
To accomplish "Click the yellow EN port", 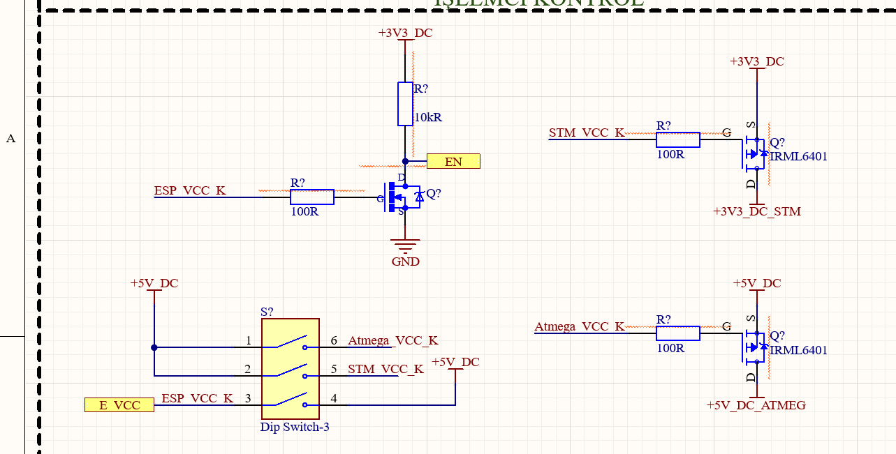I will click(x=453, y=161).
